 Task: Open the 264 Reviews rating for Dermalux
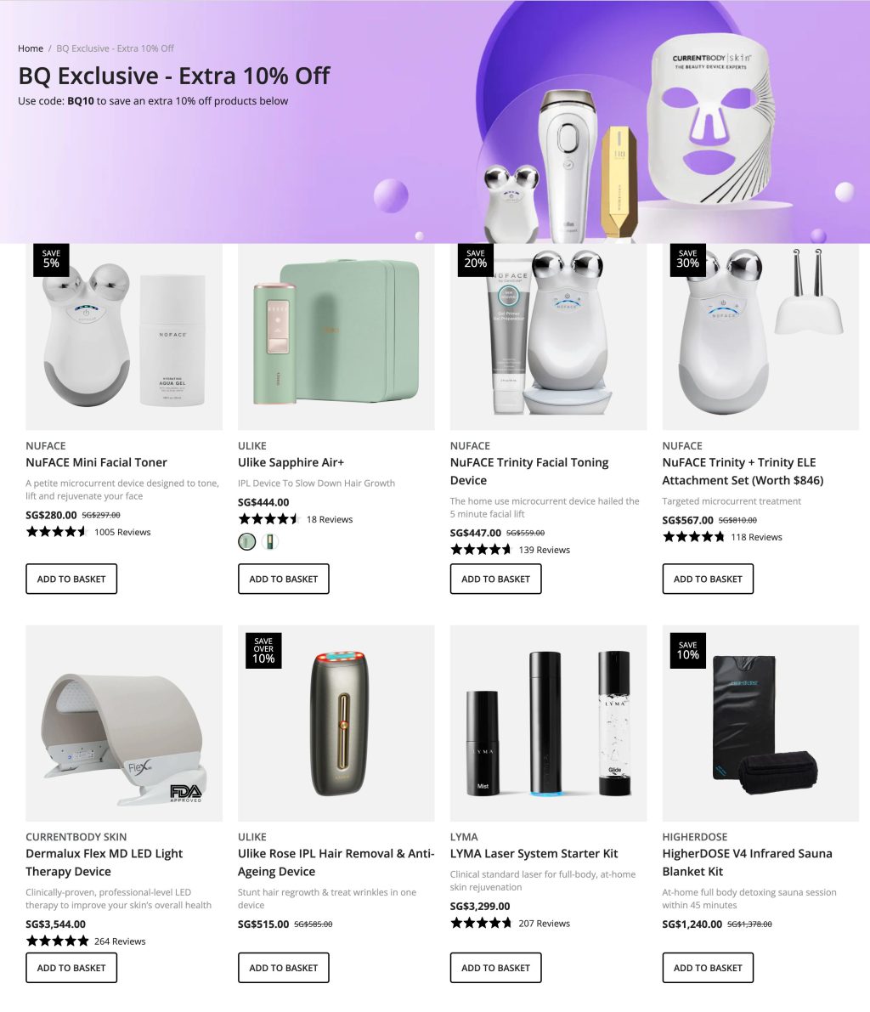click(86, 941)
